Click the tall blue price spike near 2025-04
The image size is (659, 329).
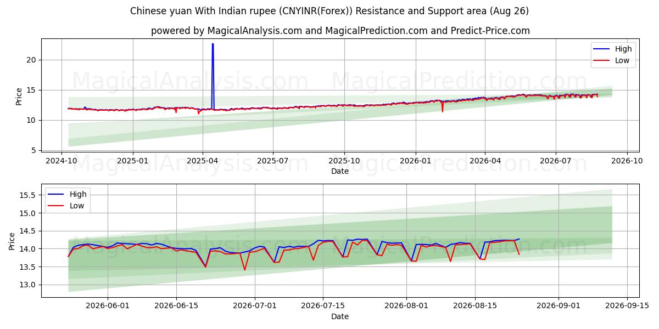pos(213,76)
